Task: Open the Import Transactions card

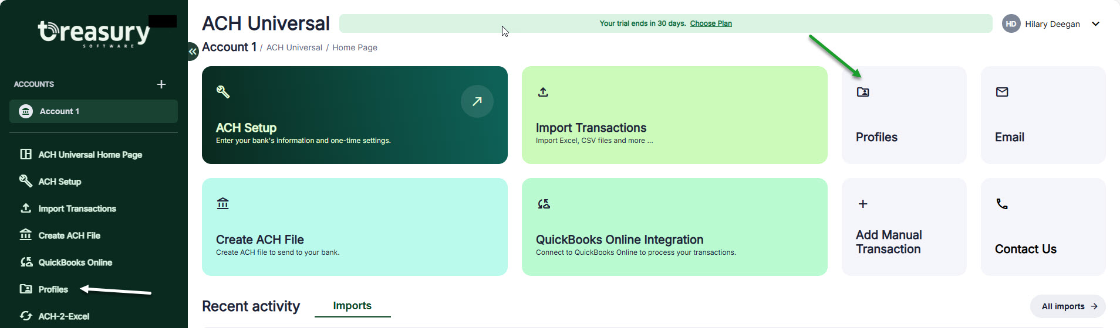Action: pyautogui.click(x=674, y=115)
